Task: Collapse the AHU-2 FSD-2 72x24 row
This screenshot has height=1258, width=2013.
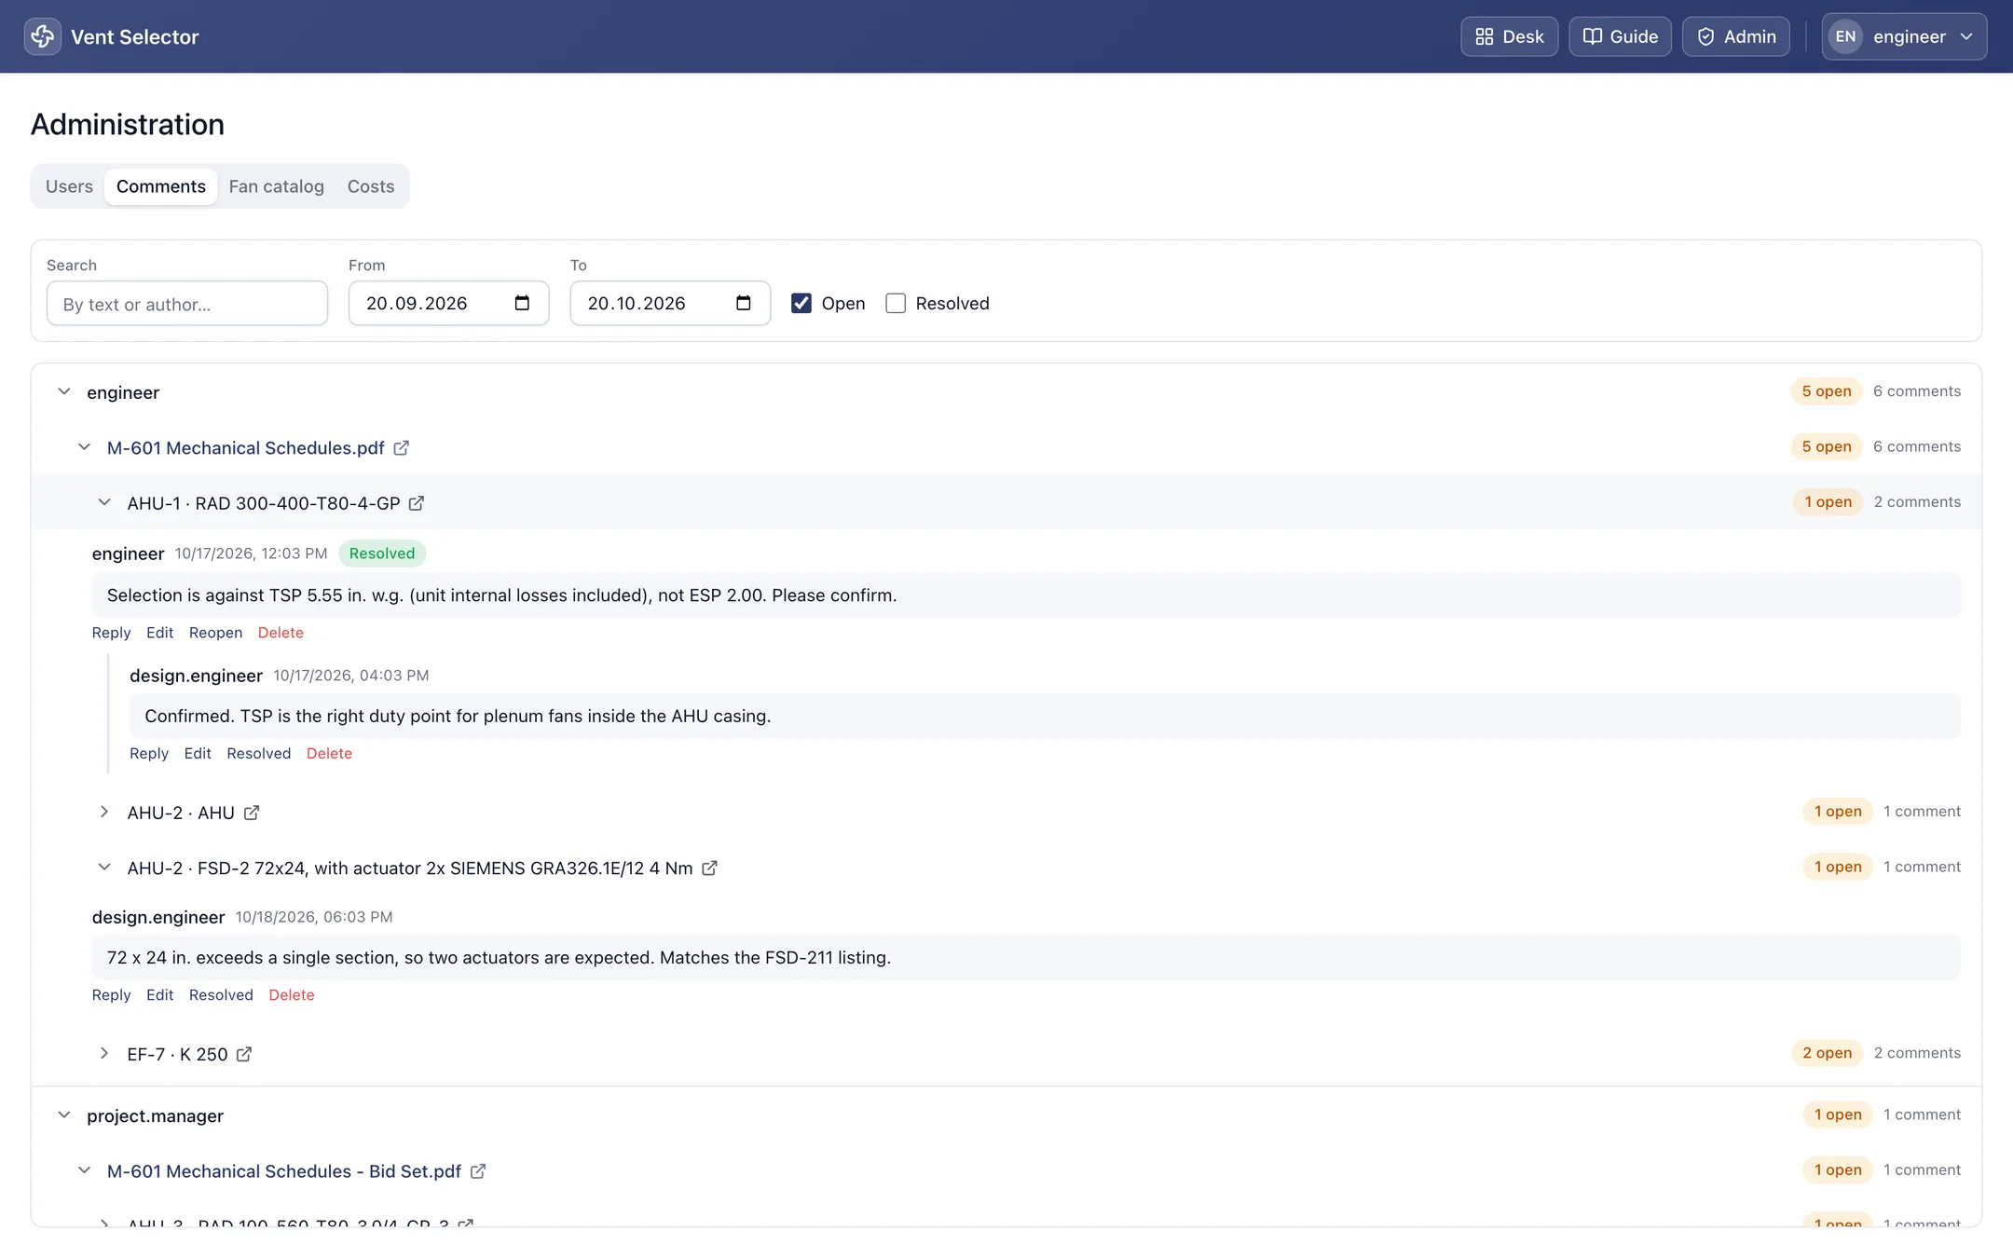Action: (104, 868)
